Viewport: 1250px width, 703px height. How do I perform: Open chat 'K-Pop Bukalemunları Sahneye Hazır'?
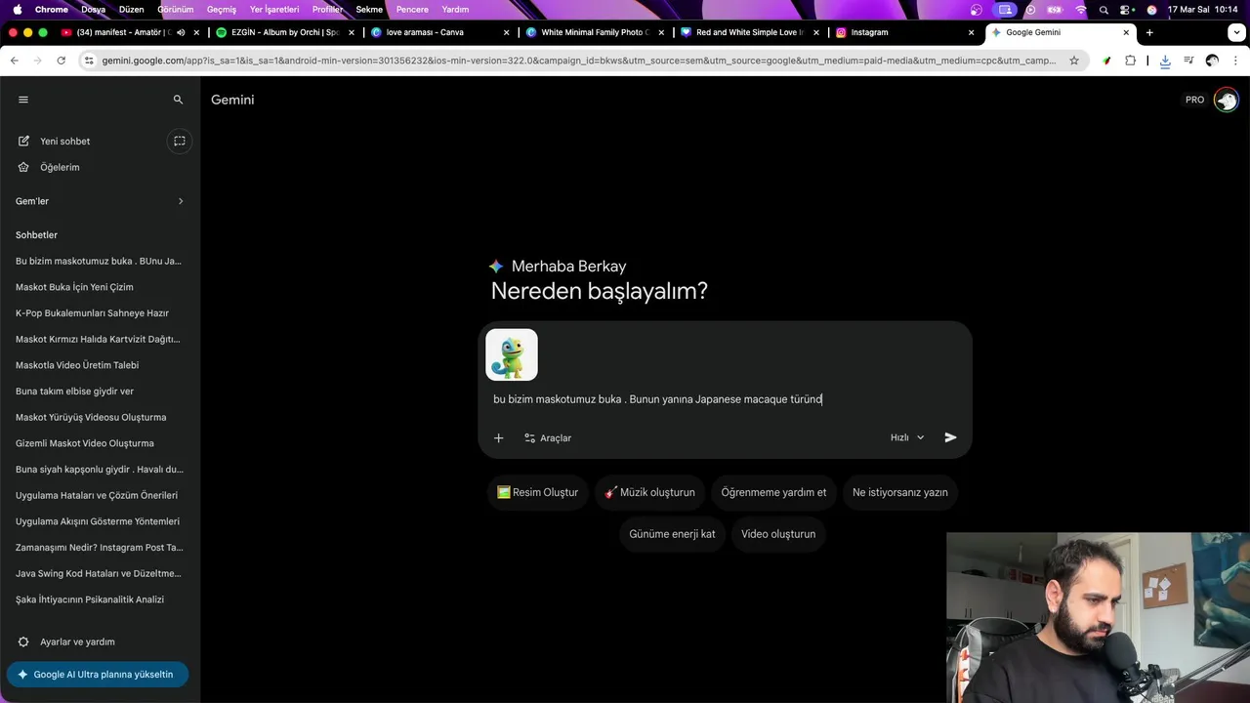point(92,313)
